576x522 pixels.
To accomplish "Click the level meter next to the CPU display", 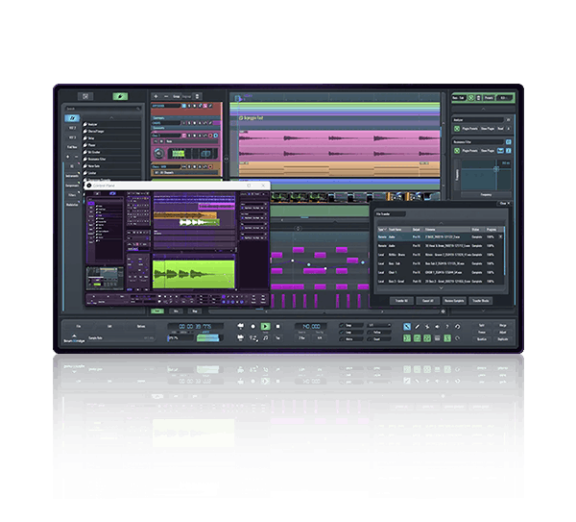I will pos(208,337).
